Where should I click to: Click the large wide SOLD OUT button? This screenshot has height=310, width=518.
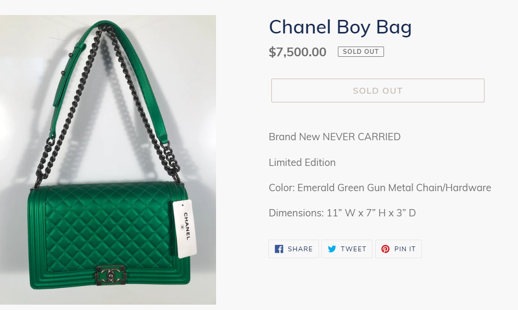coord(378,90)
